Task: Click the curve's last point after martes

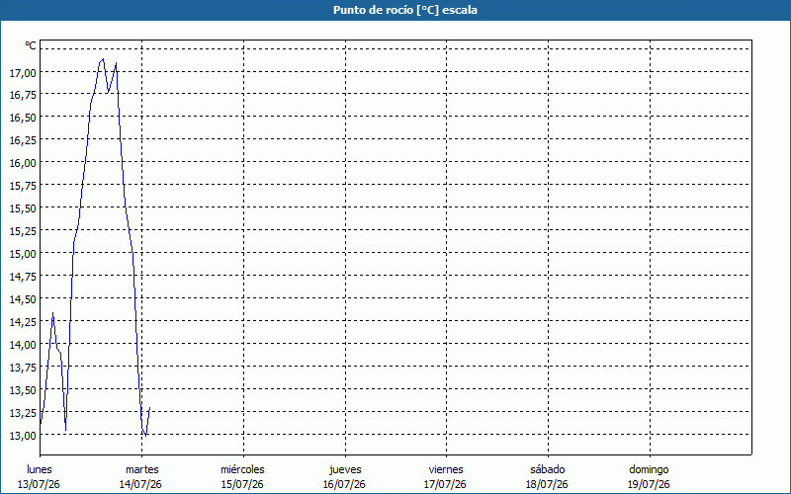Action: point(150,407)
